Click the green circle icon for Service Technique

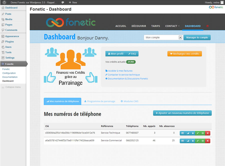coord(202,133)
